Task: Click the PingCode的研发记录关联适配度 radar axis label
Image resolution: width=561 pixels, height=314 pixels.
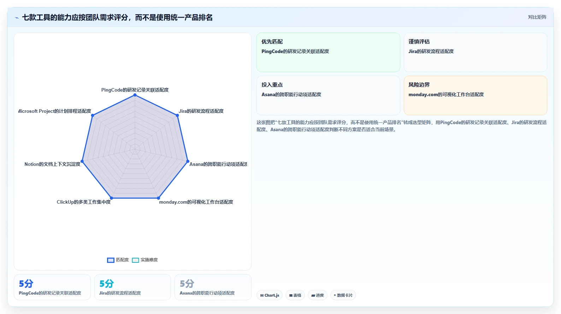Action: pos(135,90)
